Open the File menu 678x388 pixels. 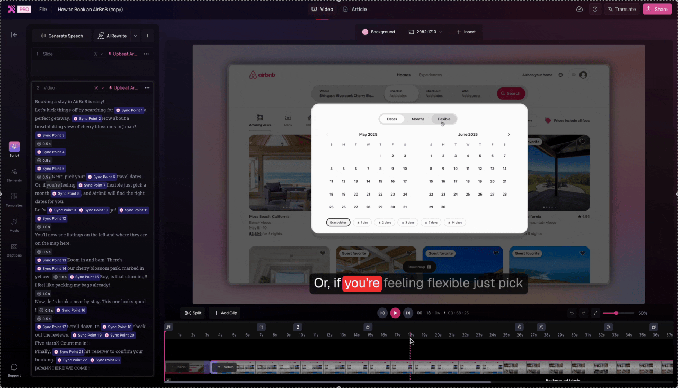click(x=43, y=9)
